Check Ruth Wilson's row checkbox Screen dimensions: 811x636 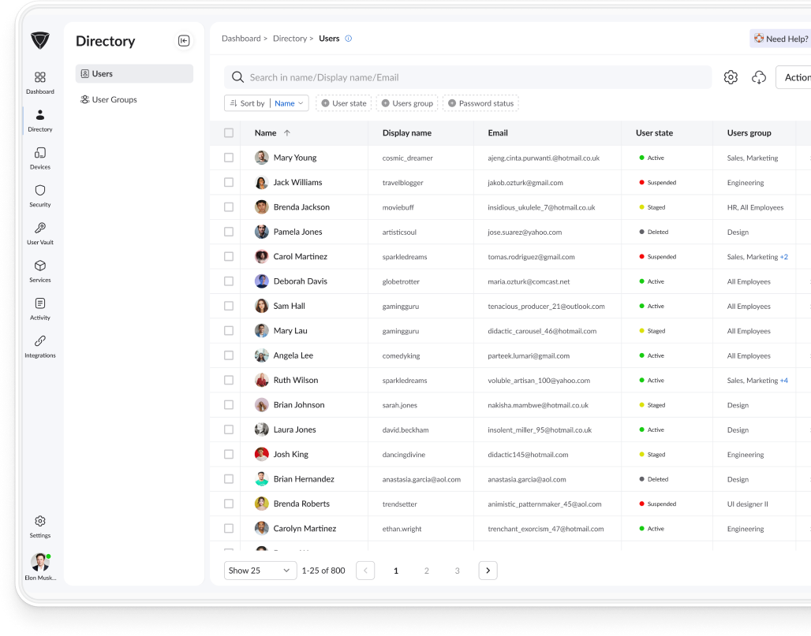click(x=229, y=380)
